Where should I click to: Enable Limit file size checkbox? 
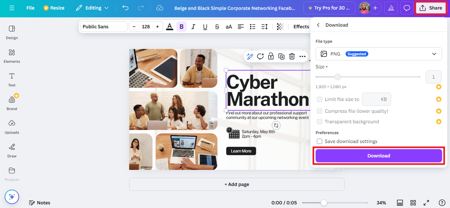coord(320,99)
